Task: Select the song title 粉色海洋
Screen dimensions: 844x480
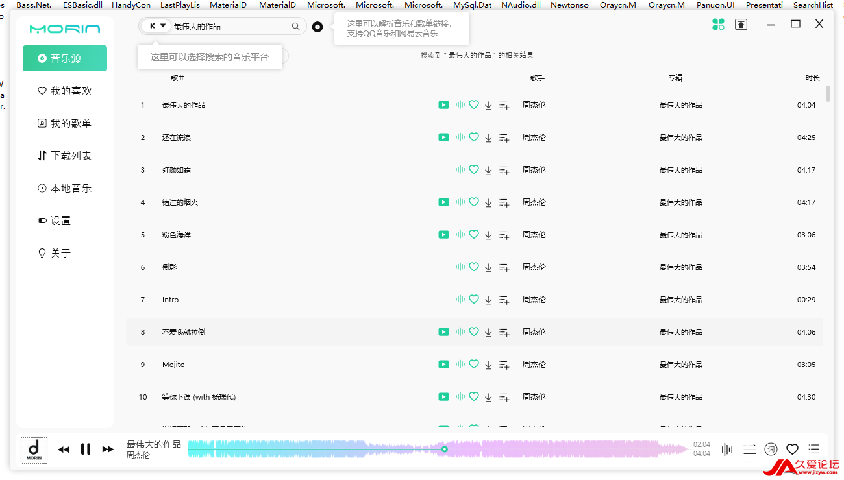Action: coord(177,235)
